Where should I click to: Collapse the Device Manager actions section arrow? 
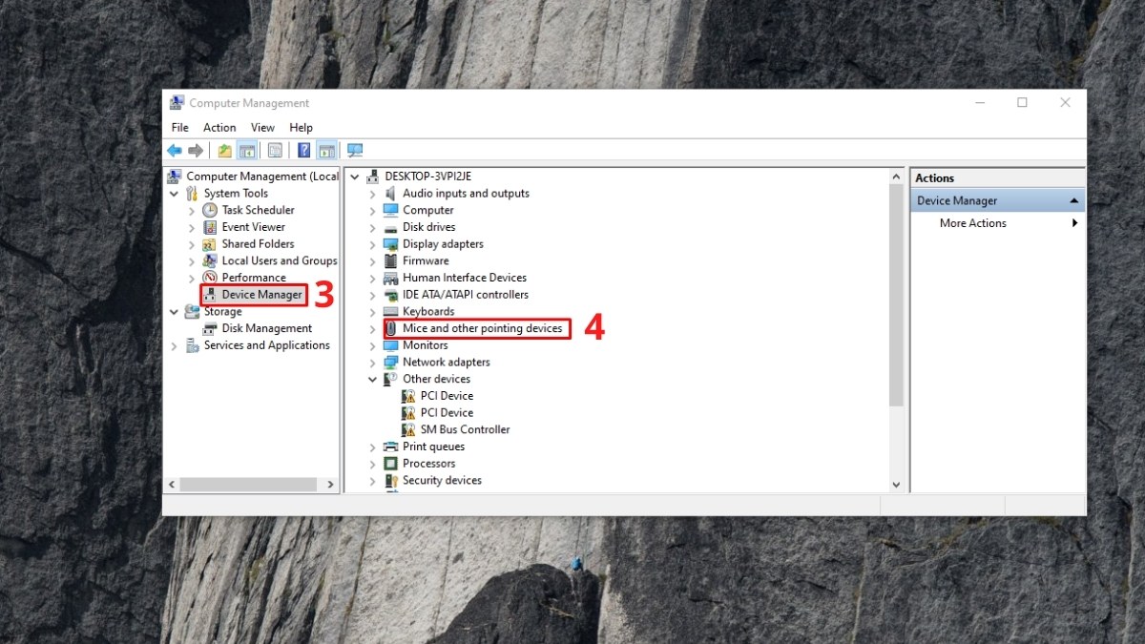(x=1073, y=201)
